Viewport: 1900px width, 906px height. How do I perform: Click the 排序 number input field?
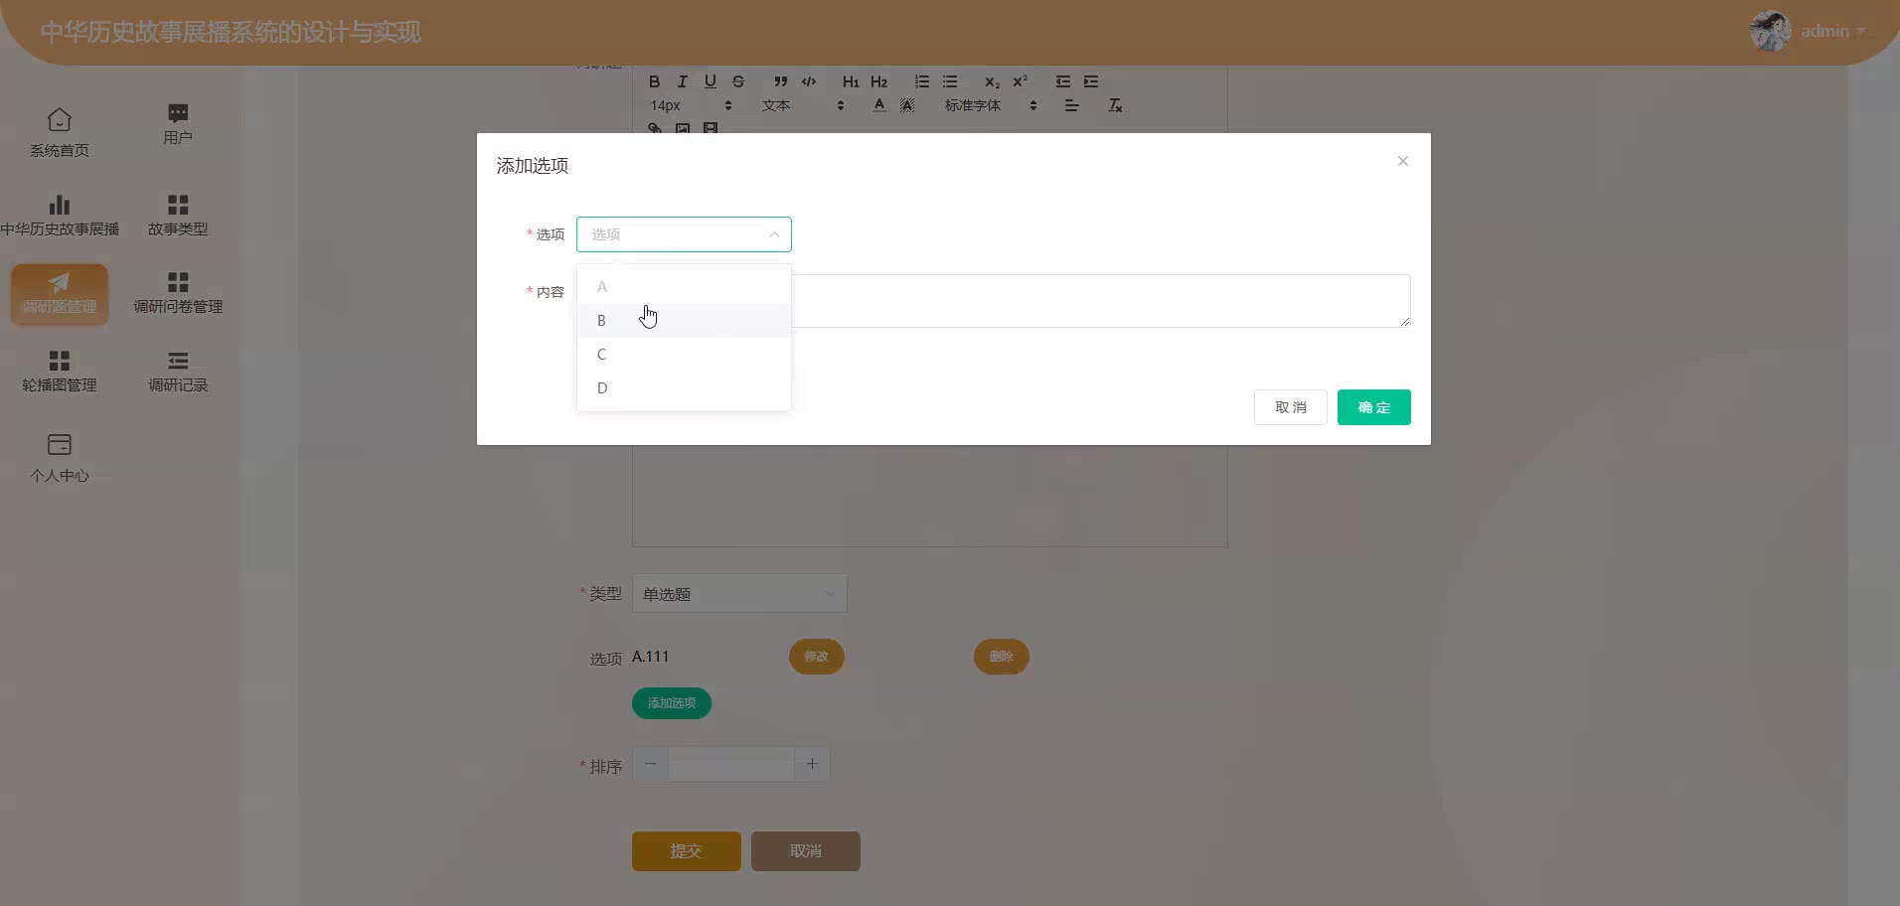click(x=731, y=764)
